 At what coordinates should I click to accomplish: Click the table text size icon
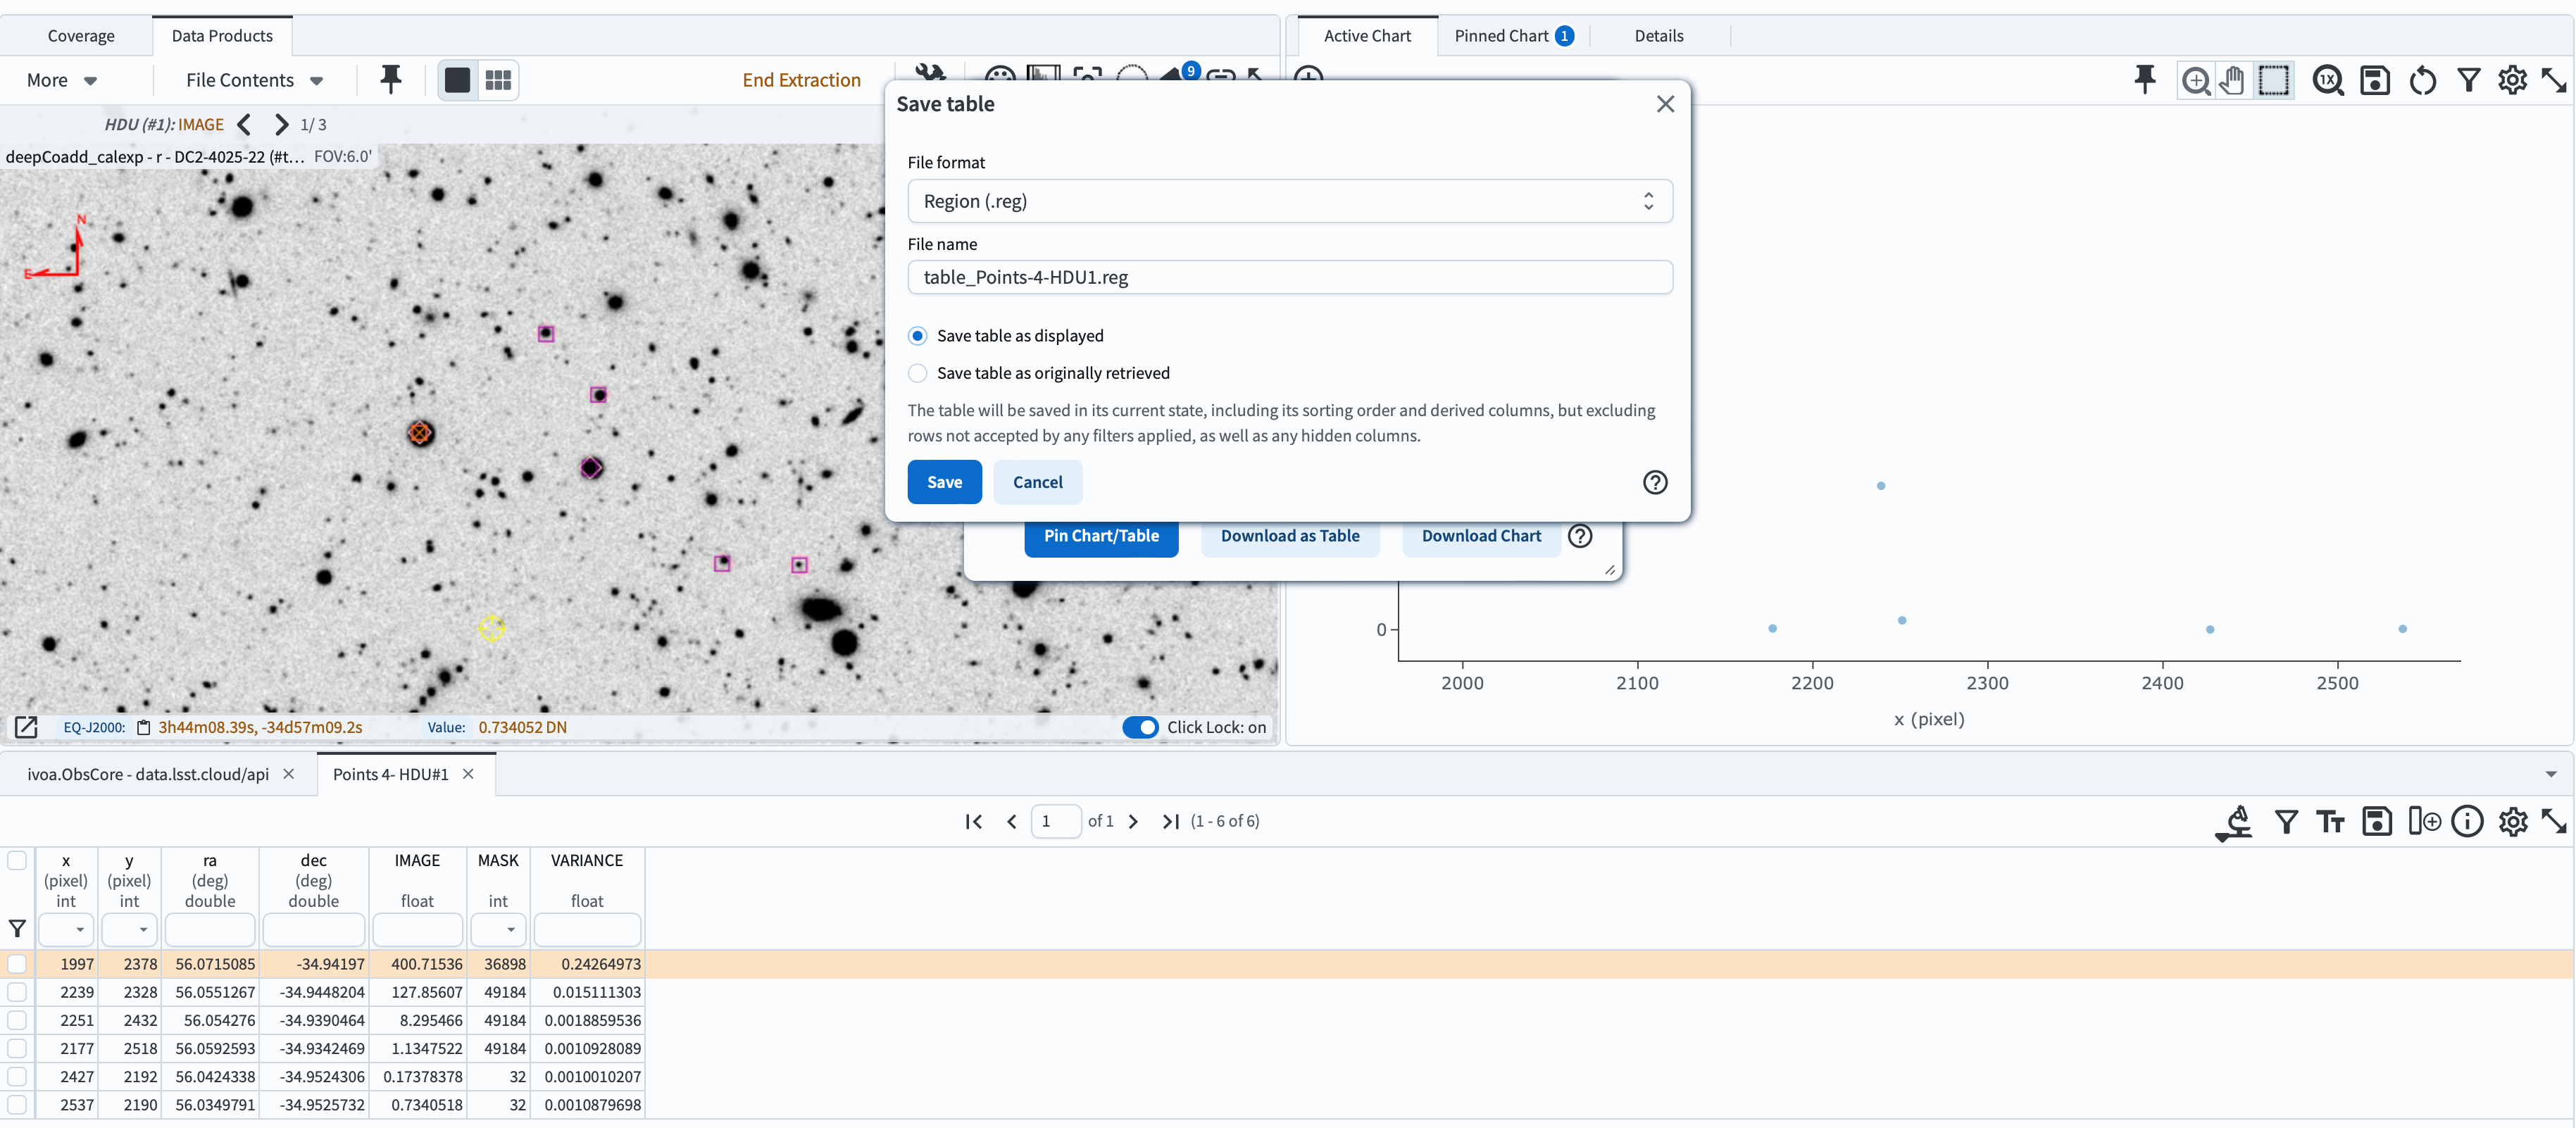(x=2330, y=822)
